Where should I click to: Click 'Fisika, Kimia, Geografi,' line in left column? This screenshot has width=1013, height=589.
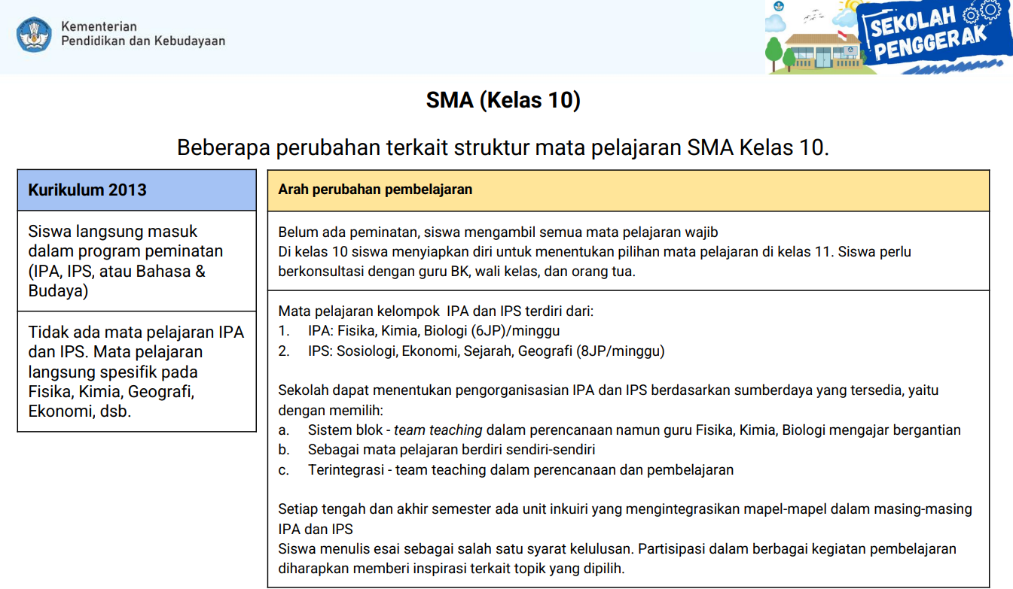coord(111,392)
